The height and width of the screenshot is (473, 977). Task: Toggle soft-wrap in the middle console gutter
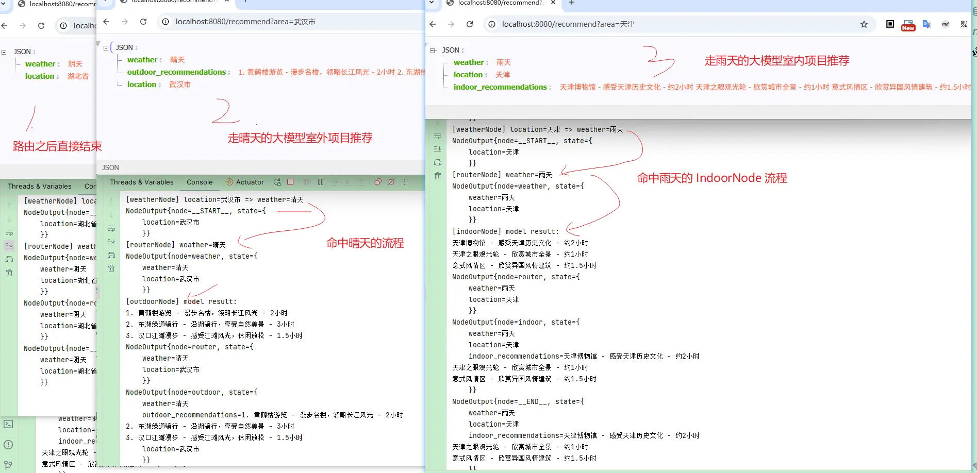pyautogui.click(x=111, y=229)
